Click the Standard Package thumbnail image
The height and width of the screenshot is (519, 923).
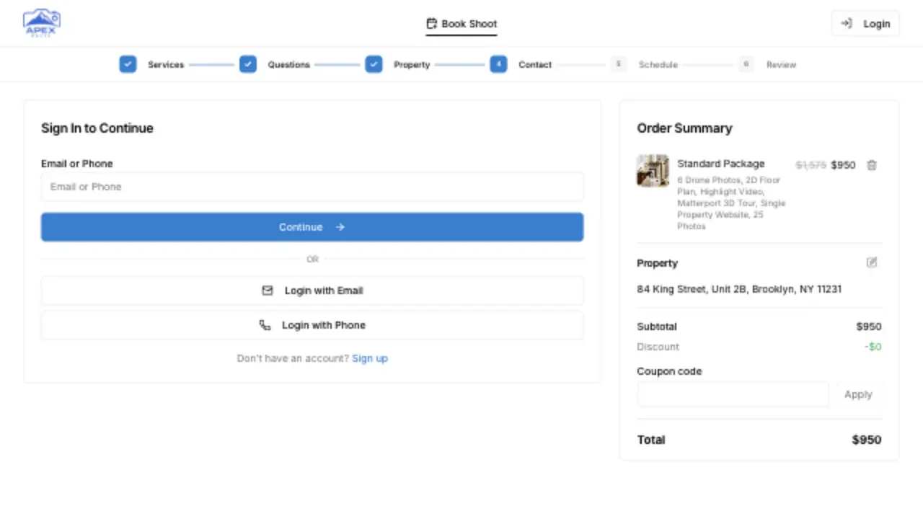653,171
